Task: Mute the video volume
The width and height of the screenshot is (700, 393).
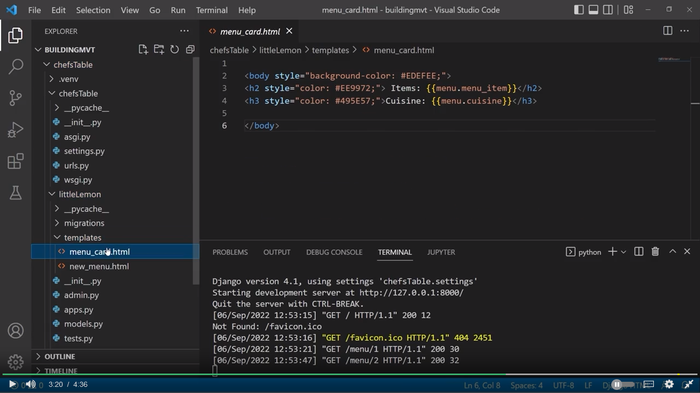Action: tap(31, 384)
